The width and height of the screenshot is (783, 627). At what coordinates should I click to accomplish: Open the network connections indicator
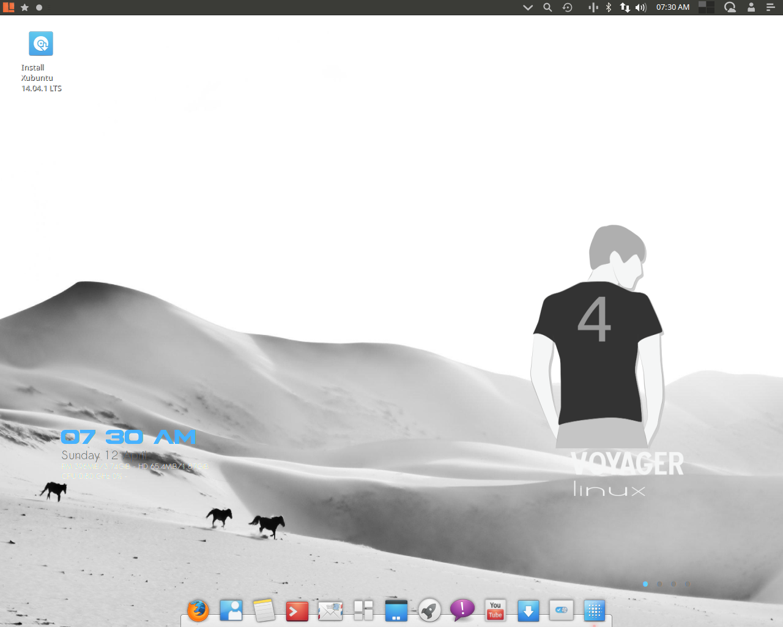(x=625, y=7)
